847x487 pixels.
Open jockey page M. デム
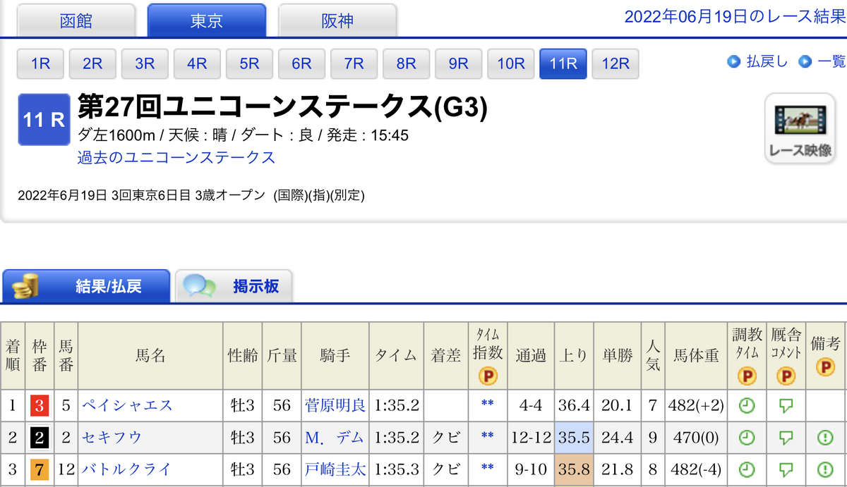[x=335, y=438]
